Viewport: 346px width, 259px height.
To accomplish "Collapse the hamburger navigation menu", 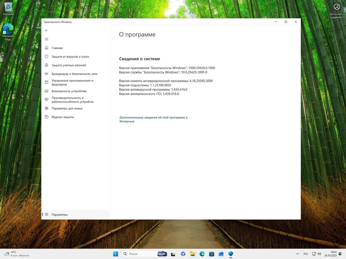I will 46,39.
